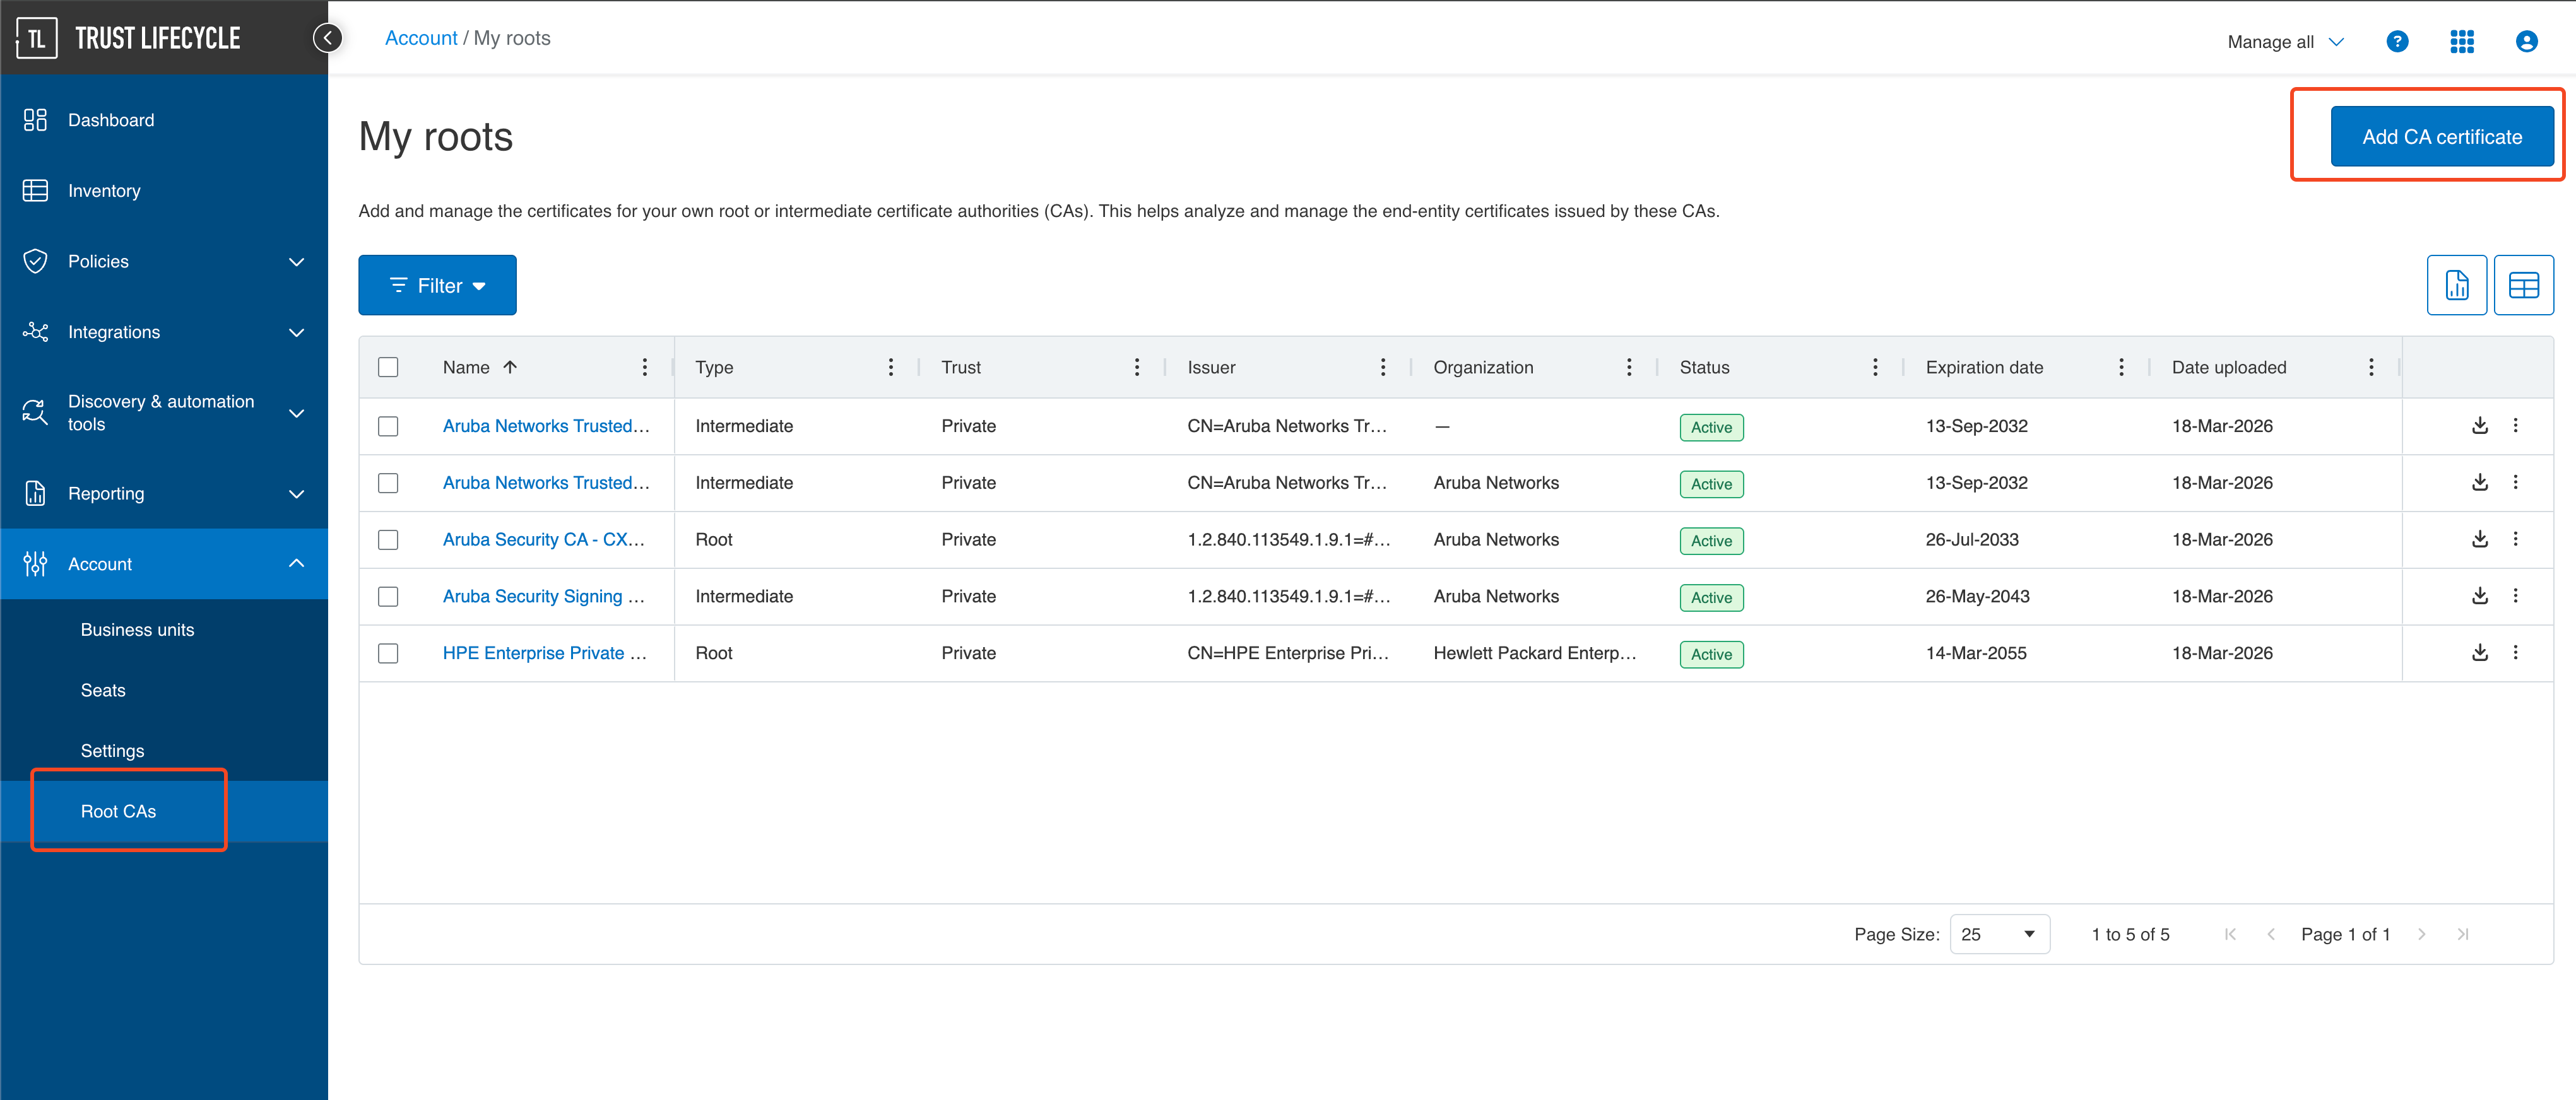Sort table by Expiration date header
This screenshot has height=1100, width=2576.
click(x=1984, y=368)
